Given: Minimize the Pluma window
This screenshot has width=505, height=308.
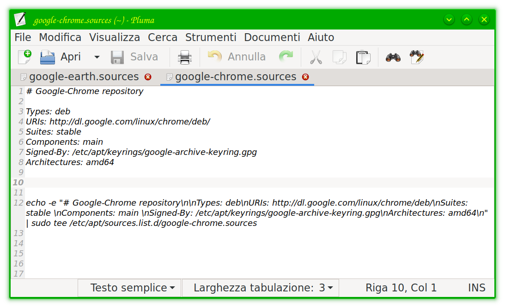Looking at the screenshot, I should pyautogui.click(x=449, y=20).
